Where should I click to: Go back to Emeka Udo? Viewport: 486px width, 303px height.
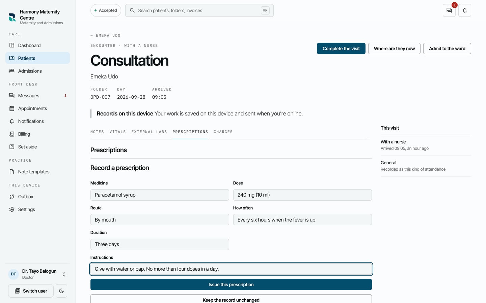[105, 35]
